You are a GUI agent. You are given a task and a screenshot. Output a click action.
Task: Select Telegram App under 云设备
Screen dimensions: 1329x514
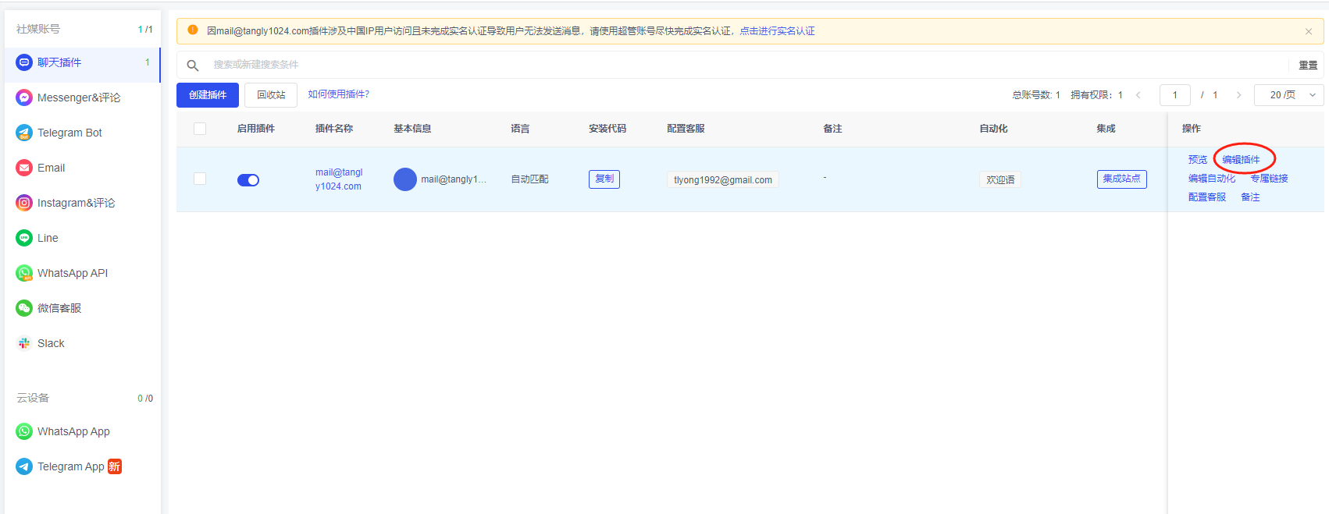pos(83,466)
